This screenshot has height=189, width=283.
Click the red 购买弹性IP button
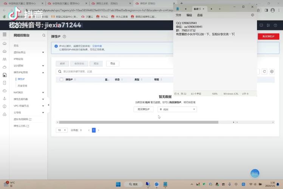[268, 36]
